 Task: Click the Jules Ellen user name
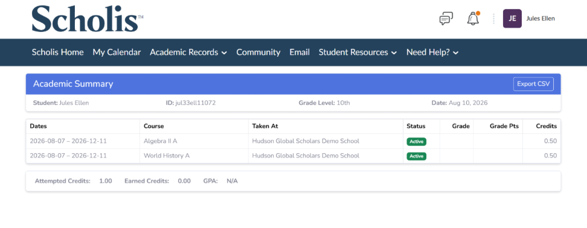pos(540,18)
